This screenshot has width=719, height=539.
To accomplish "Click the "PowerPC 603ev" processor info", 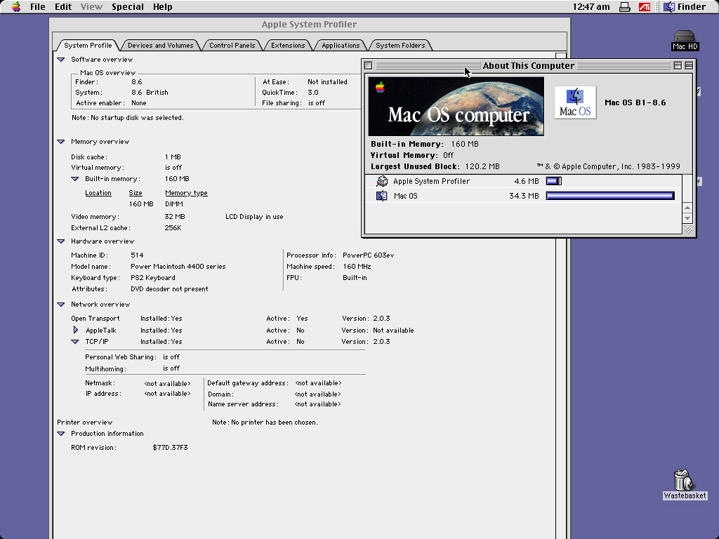I will [x=368, y=255].
